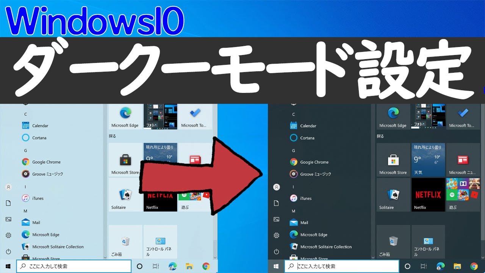The width and height of the screenshot is (485, 273).
Task: Open the Microsoft To Do tile in dark Start menu
Action: (x=463, y=116)
